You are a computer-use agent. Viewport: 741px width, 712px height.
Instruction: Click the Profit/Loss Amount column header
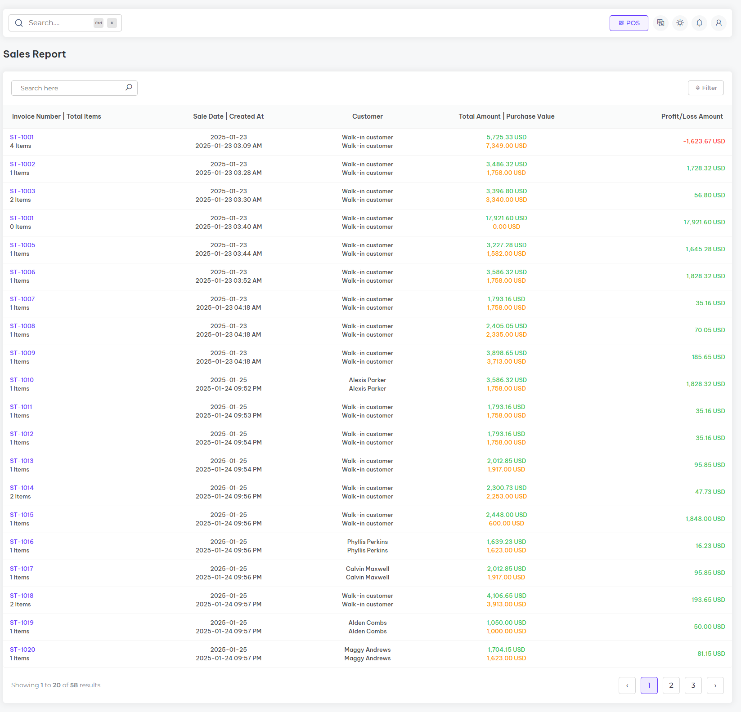[692, 116]
